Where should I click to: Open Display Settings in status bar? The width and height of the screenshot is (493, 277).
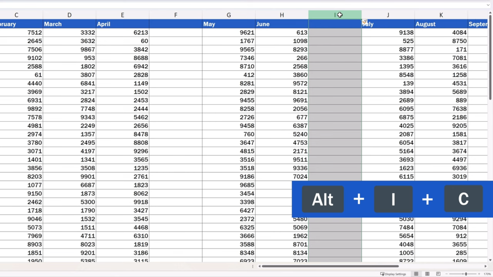[x=393, y=274]
